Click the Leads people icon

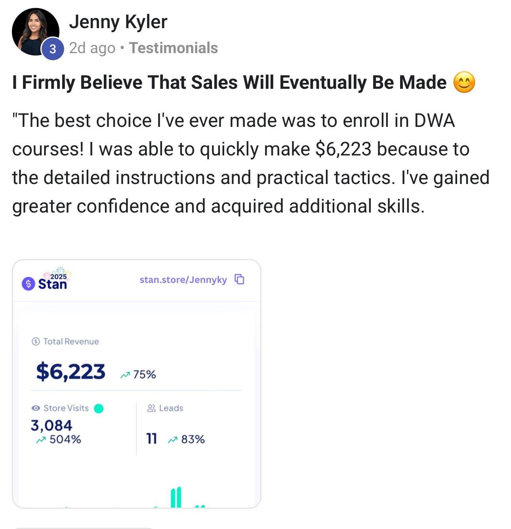tap(151, 408)
